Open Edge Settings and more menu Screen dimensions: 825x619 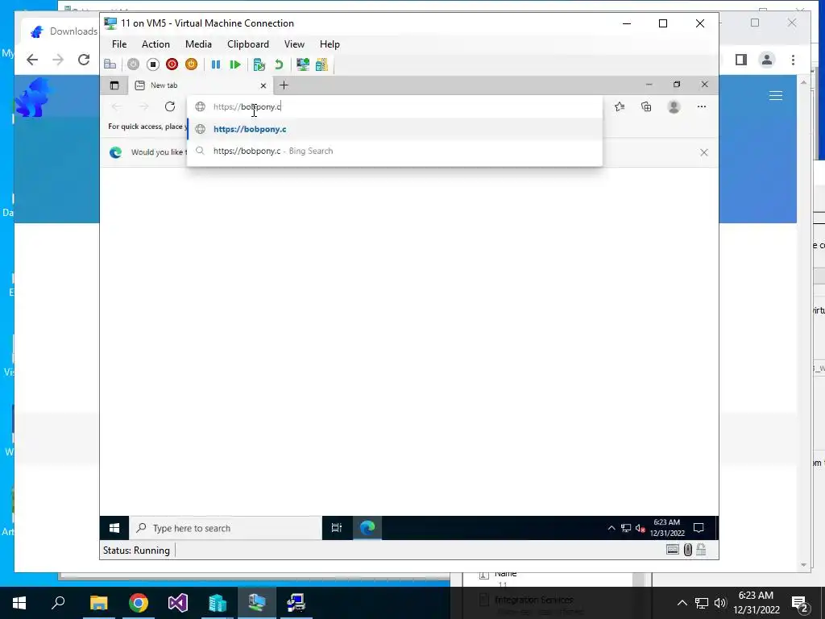pos(702,107)
